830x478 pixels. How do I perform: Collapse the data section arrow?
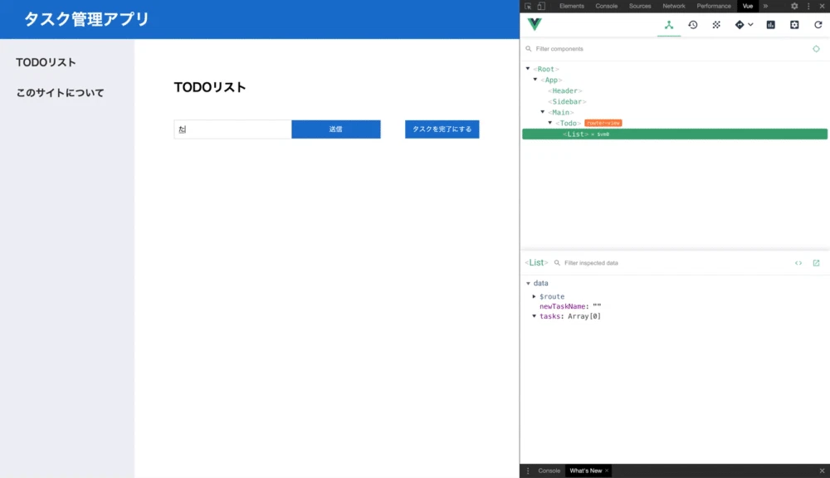click(x=528, y=283)
